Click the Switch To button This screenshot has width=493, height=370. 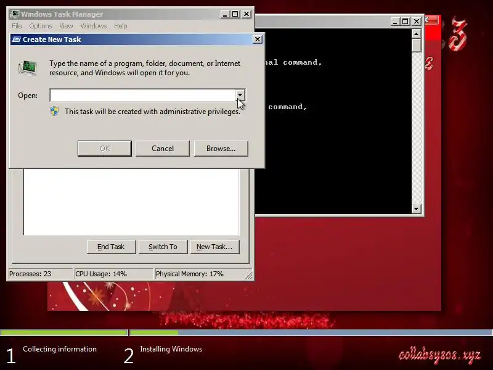click(163, 247)
